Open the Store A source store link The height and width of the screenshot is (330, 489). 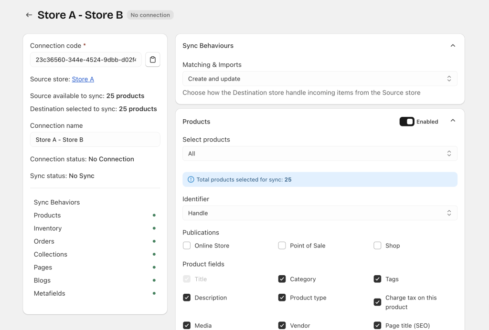pos(83,79)
